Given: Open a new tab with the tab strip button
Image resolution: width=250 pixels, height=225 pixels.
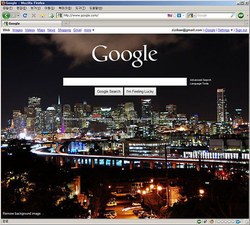Looking at the screenshot, I should [66, 24].
